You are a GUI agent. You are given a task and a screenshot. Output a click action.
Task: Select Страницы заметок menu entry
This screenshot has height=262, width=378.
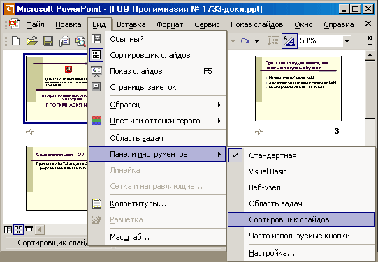[x=157, y=87]
